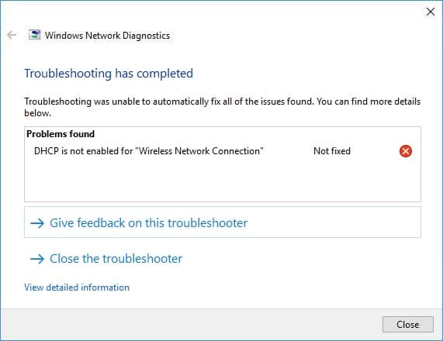Viewport: 443px width, 341px height.
Task: Choose Close the troubleshooter option
Action: [106, 259]
